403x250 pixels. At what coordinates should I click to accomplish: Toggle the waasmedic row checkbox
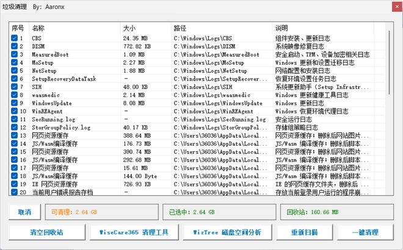14,95
